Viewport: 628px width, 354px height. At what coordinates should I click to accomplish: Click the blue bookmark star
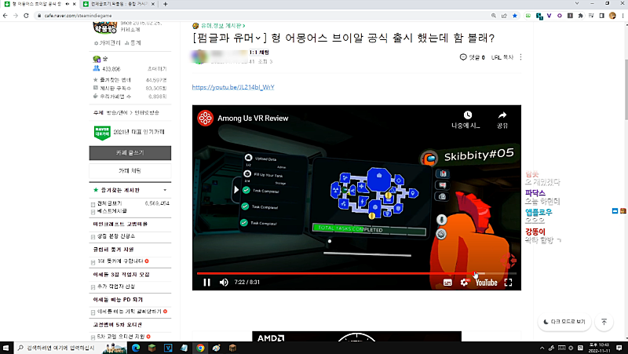(515, 16)
